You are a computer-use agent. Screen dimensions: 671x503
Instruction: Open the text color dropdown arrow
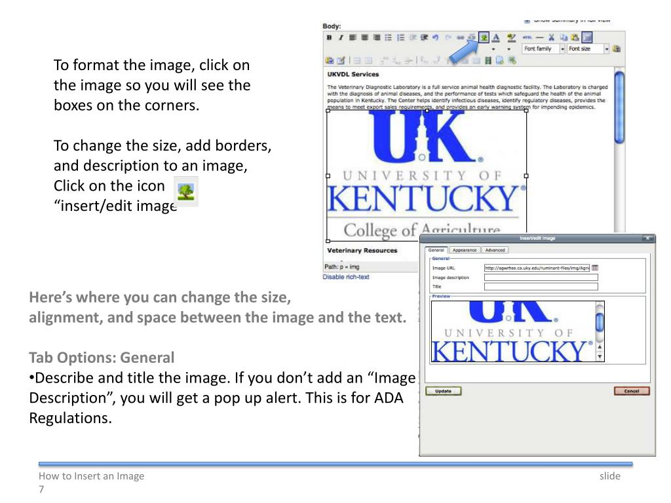pyautogui.click(x=494, y=49)
